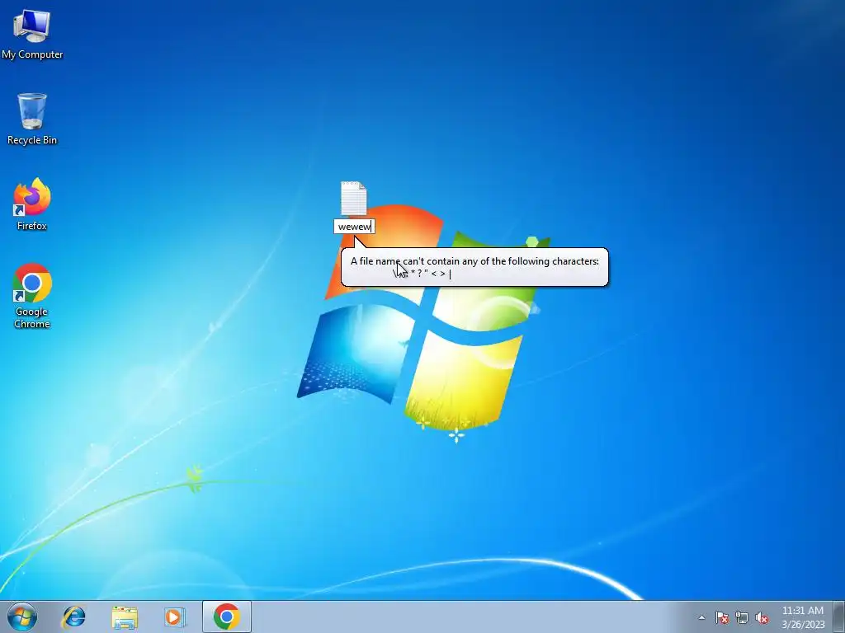Open the clock showing 11:31 AM
This screenshot has height=633, width=845.
pyautogui.click(x=803, y=617)
